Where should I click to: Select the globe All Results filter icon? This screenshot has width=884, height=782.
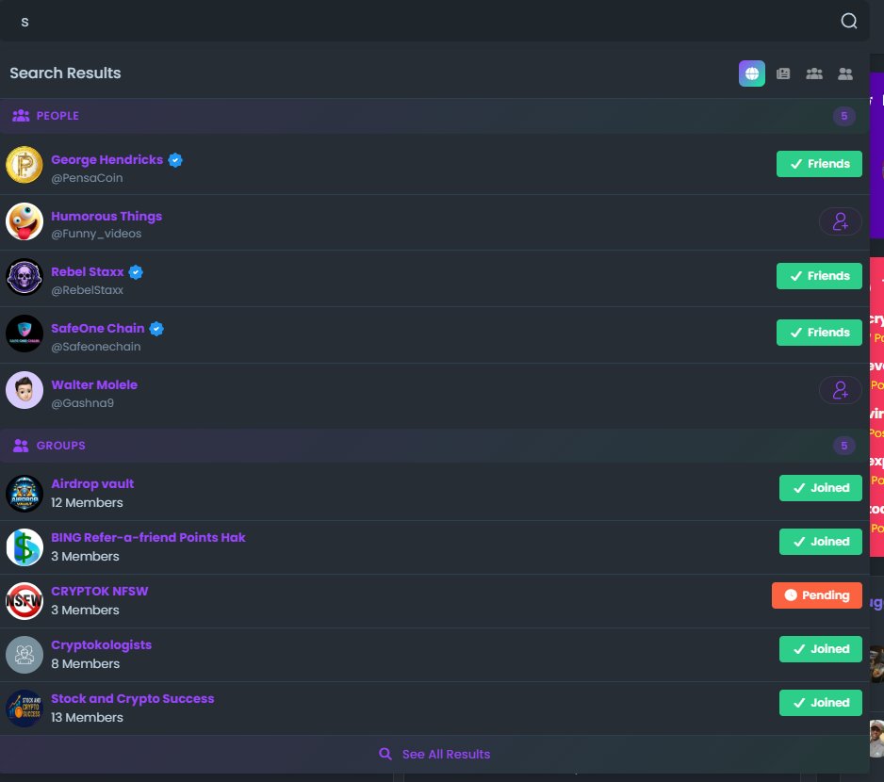click(x=751, y=73)
